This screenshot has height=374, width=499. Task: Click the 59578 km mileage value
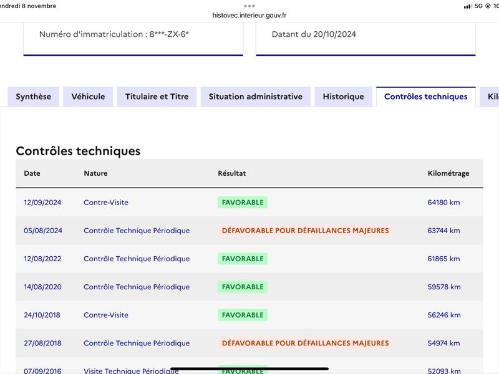pos(444,287)
